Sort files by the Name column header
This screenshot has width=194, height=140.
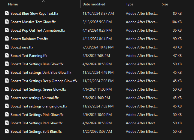coord(13,4)
